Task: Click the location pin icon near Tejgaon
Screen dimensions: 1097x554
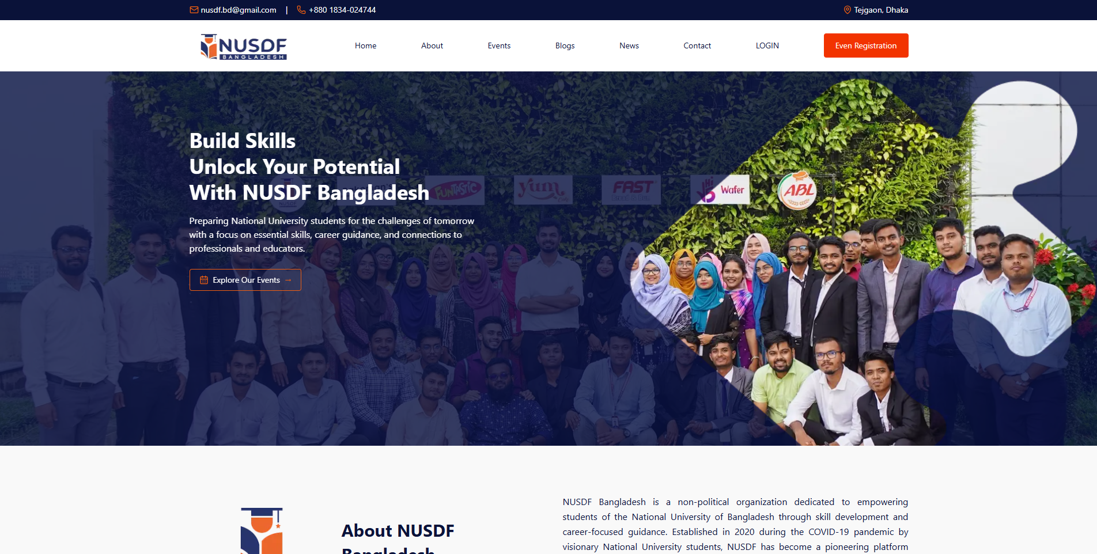Action: click(x=847, y=10)
